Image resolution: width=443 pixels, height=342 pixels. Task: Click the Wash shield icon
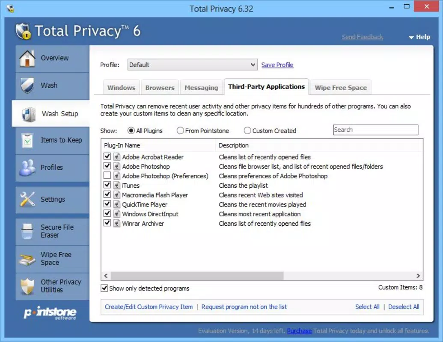pyautogui.click(x=27, y=85)
